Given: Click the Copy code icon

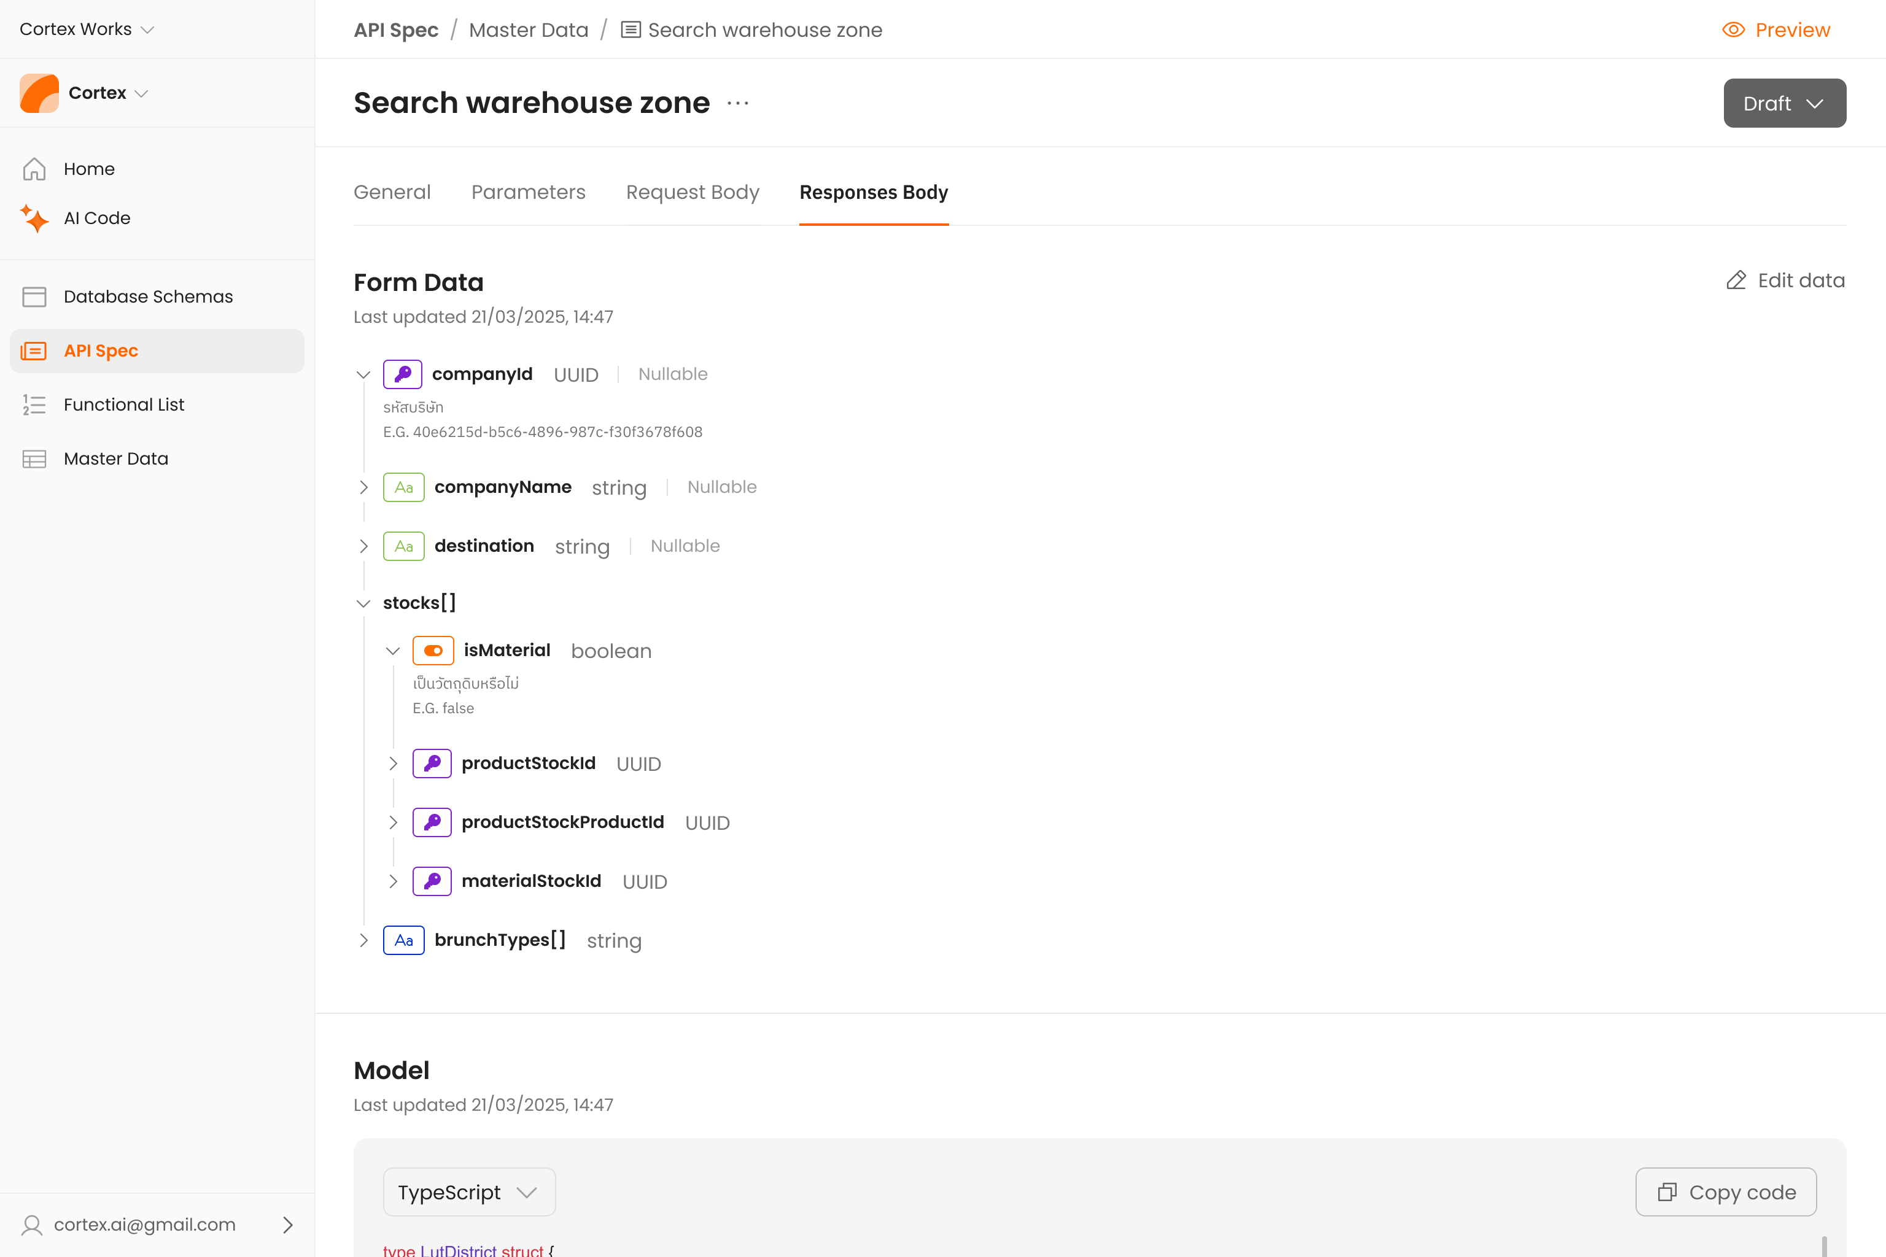Looking at the screenshot, I should [x=1666, y=1192].
